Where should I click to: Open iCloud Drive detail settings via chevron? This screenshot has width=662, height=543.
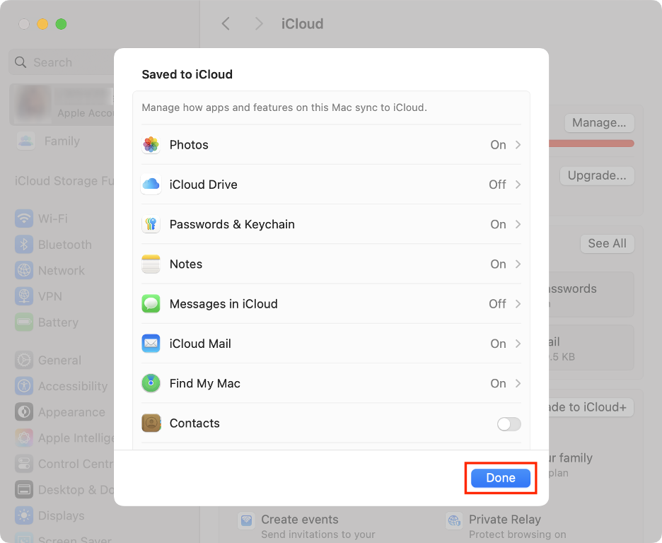tap(517, 185)
